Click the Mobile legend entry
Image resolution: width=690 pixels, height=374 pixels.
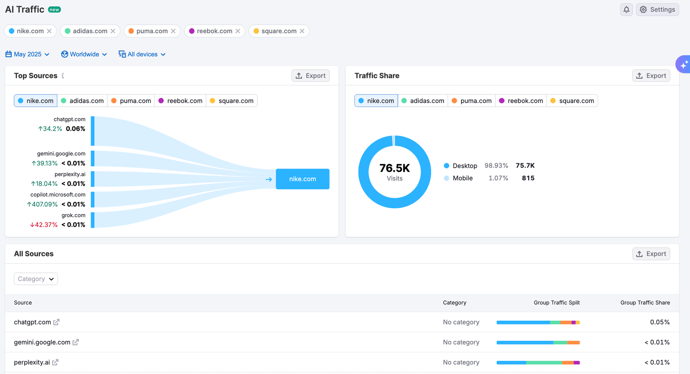489,178
